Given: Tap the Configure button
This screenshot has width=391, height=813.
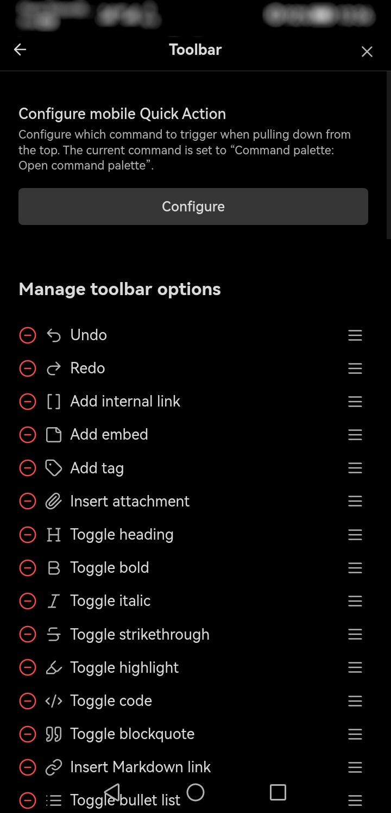Looking at the screenshot, I should [x=193, y=207].
